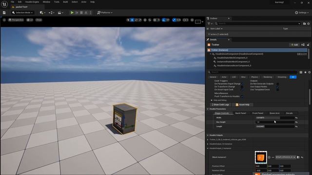Viewport: 312px width, 175px height.
Task: Select HoudiniStaticMeshComponent_0 in component tree
Action: coord(232,58)
